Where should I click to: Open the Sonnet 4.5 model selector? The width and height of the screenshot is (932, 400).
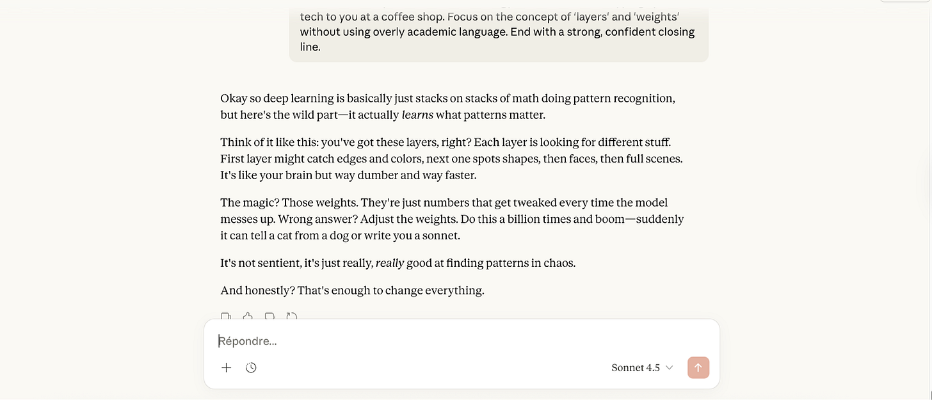click(x=642, y=367)
